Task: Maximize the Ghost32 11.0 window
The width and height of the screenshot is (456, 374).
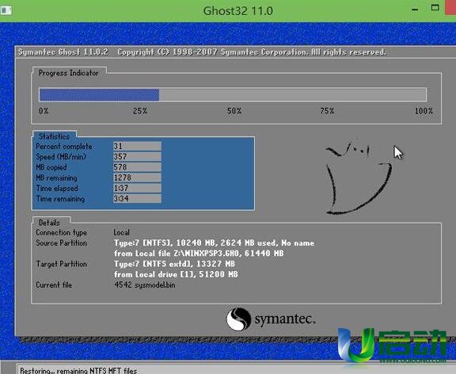Action: pyautogui.click(x=435, y=8)
